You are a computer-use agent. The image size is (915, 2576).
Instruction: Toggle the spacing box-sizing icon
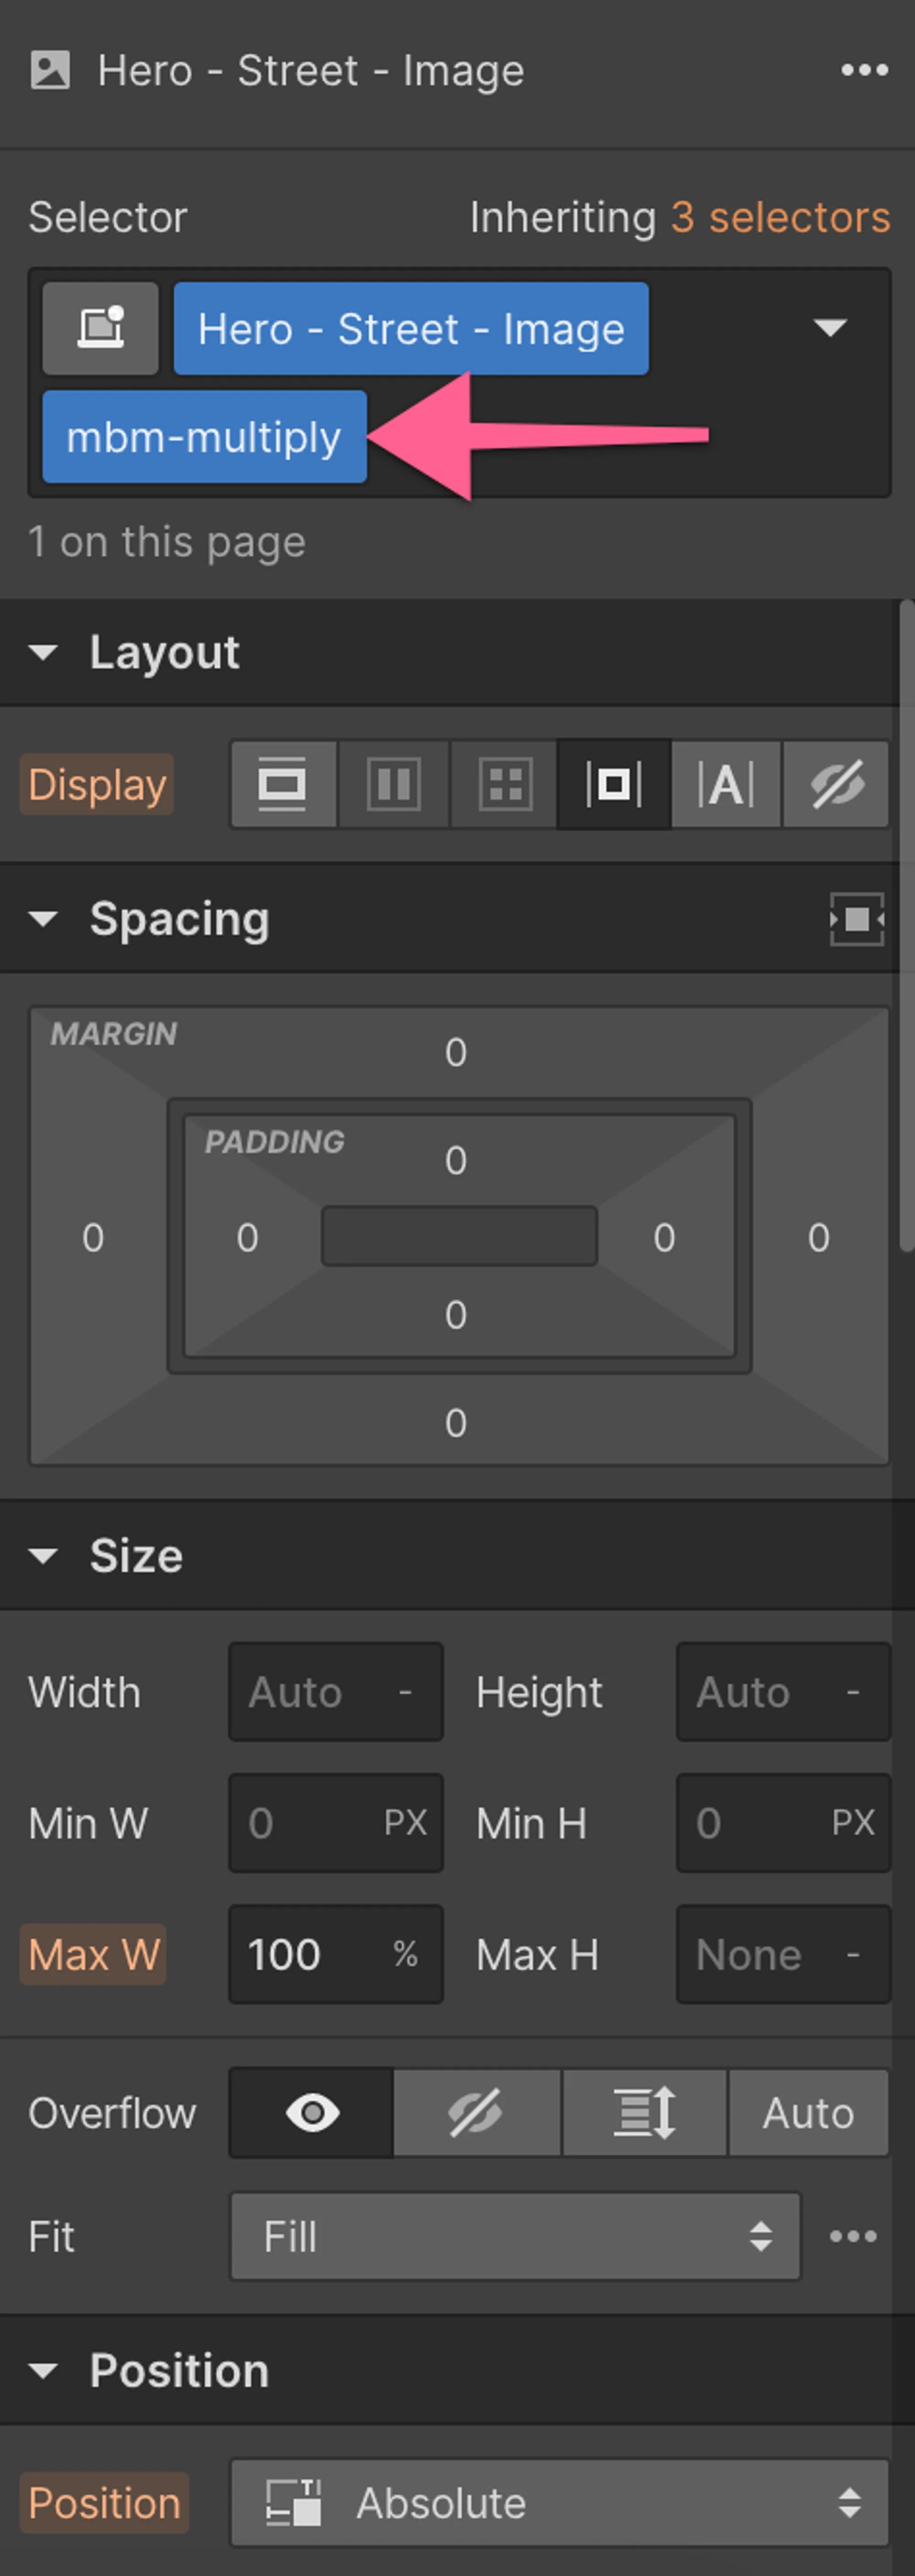click(x=856, y=919)
